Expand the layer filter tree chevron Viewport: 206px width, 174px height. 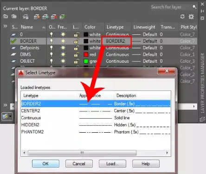coord(5,26)
